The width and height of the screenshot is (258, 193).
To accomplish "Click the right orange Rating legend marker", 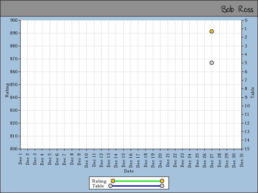I will [162, 181].
